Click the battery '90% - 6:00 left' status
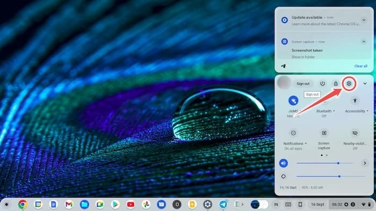 tap(312, 187)
